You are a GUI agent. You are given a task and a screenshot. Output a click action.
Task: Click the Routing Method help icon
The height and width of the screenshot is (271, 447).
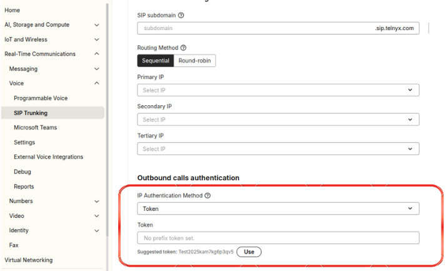(184, 48)
